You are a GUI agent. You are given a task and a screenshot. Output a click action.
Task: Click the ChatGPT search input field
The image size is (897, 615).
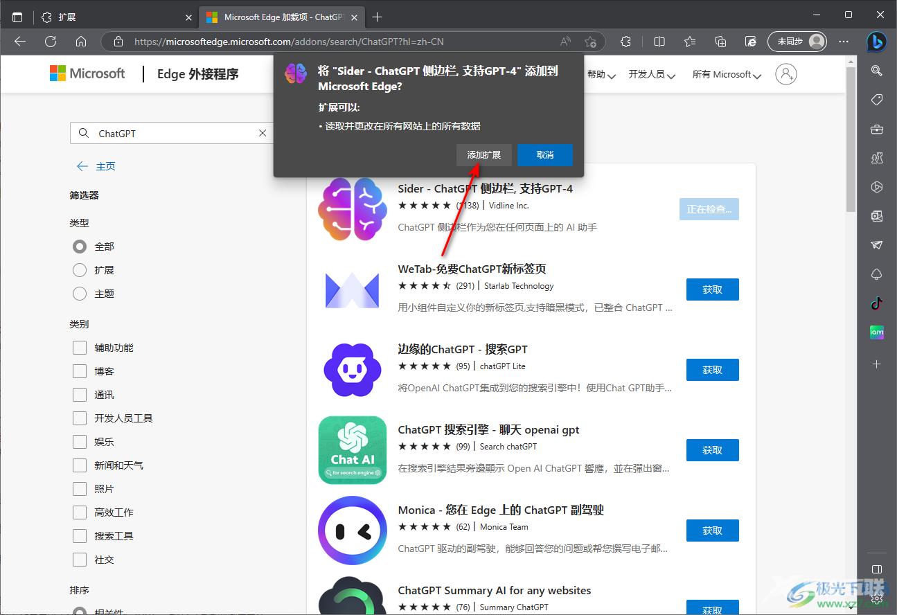(172, 133)
